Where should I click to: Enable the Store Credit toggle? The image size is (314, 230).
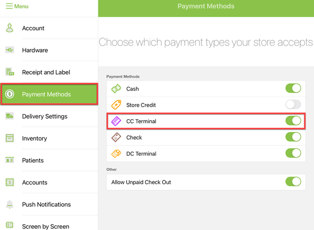point(293,105)
